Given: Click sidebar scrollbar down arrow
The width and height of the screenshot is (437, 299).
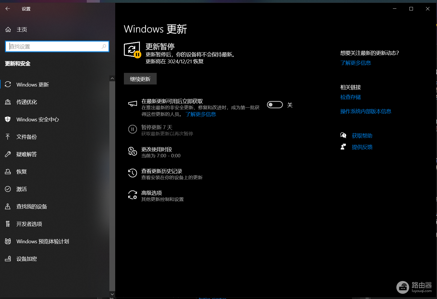Looking at the screenshot, I should coord(112,294).
